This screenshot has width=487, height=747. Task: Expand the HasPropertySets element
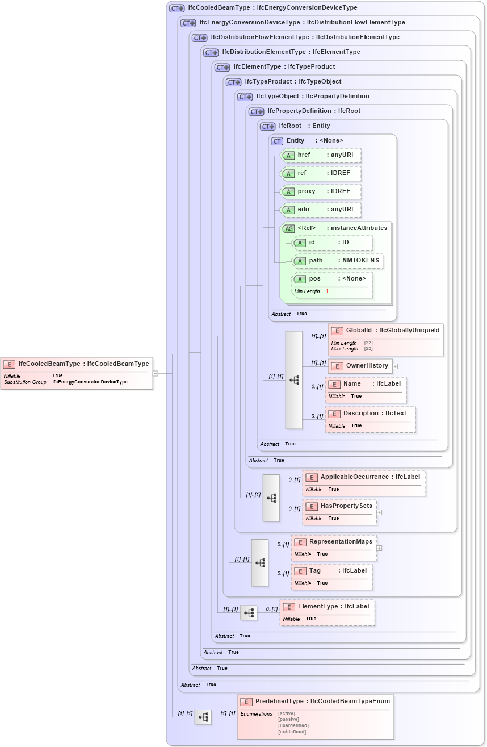[379, 512]
